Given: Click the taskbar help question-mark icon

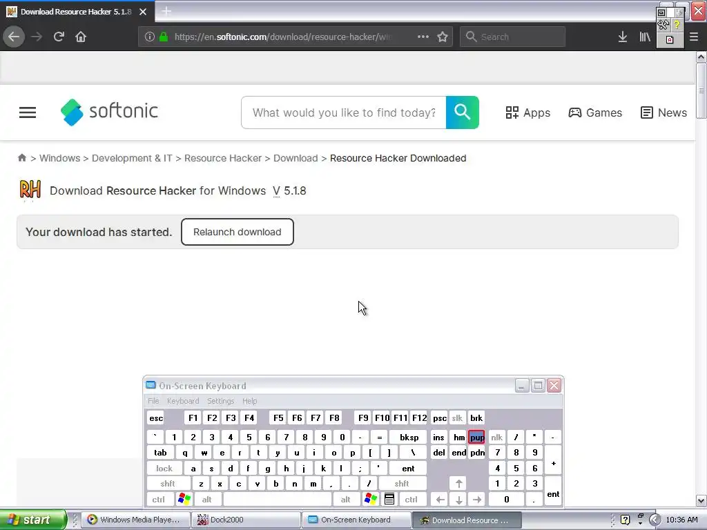Looking at the screenshot, I should point(625,520).
